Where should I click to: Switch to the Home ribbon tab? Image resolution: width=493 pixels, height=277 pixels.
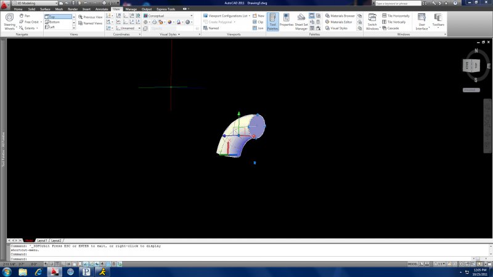(x=18, y=10)
